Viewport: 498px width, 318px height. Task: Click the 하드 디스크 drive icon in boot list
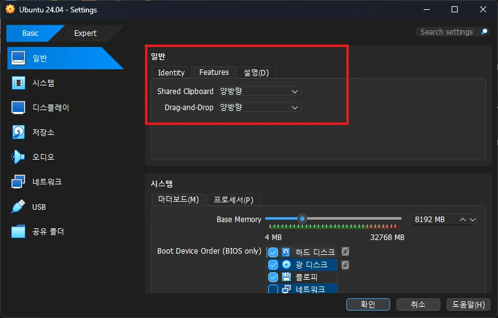coord(286,252)
